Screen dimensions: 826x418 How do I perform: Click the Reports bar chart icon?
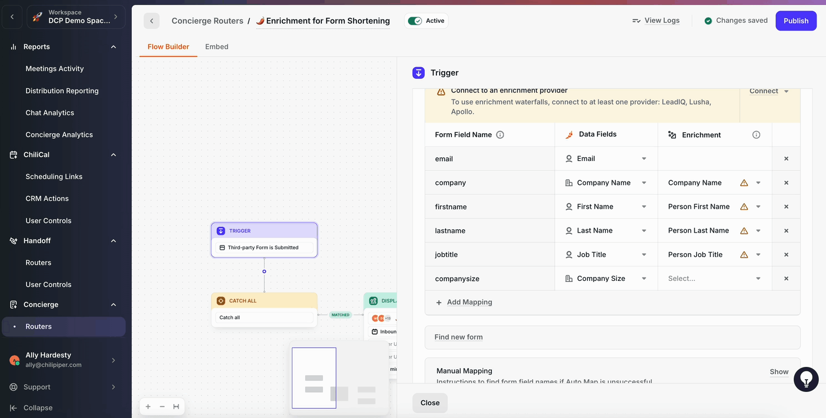coord(13,47)
